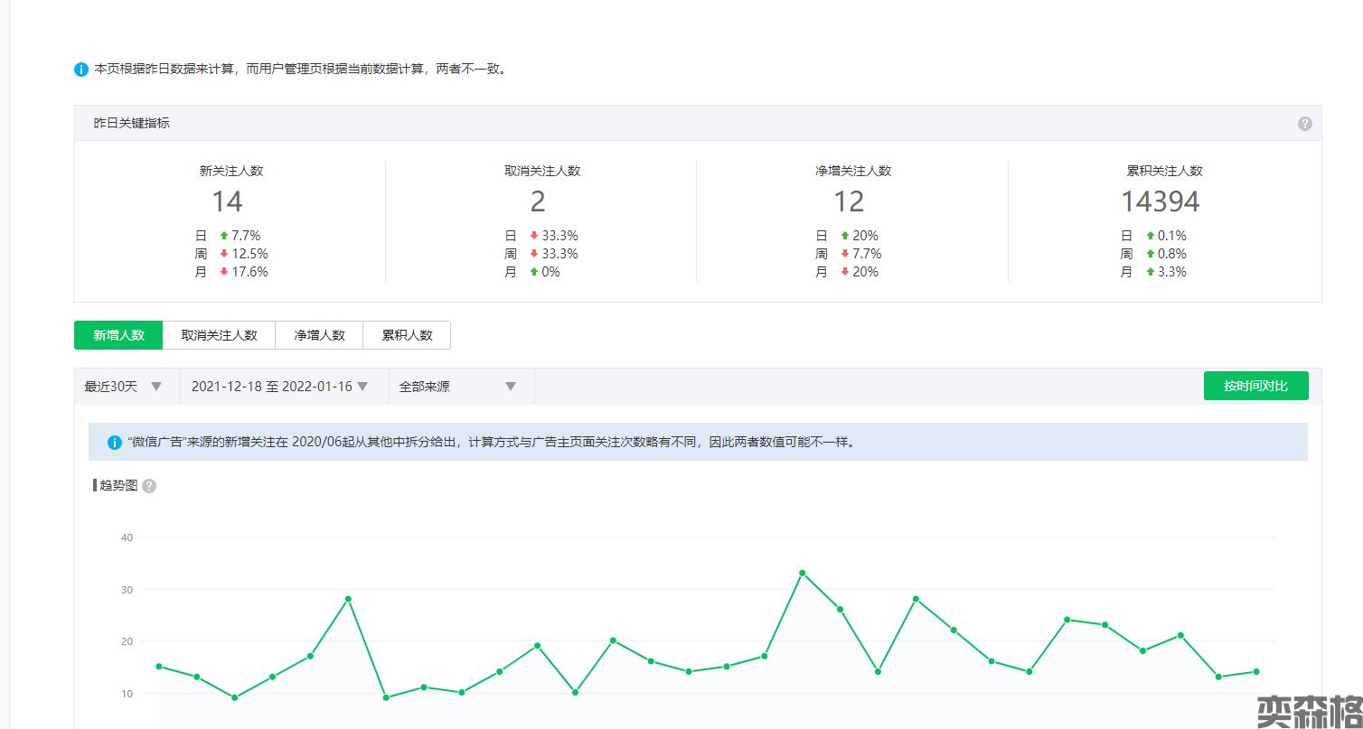Image resolution: width=1363 pixels, height=729 pixels.
Task: Click the 新关注人数 value 14
Action: (227, 201)
